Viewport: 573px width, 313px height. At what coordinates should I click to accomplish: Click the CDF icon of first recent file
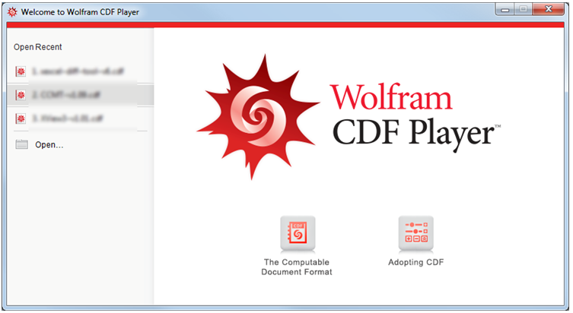point(21,71)
